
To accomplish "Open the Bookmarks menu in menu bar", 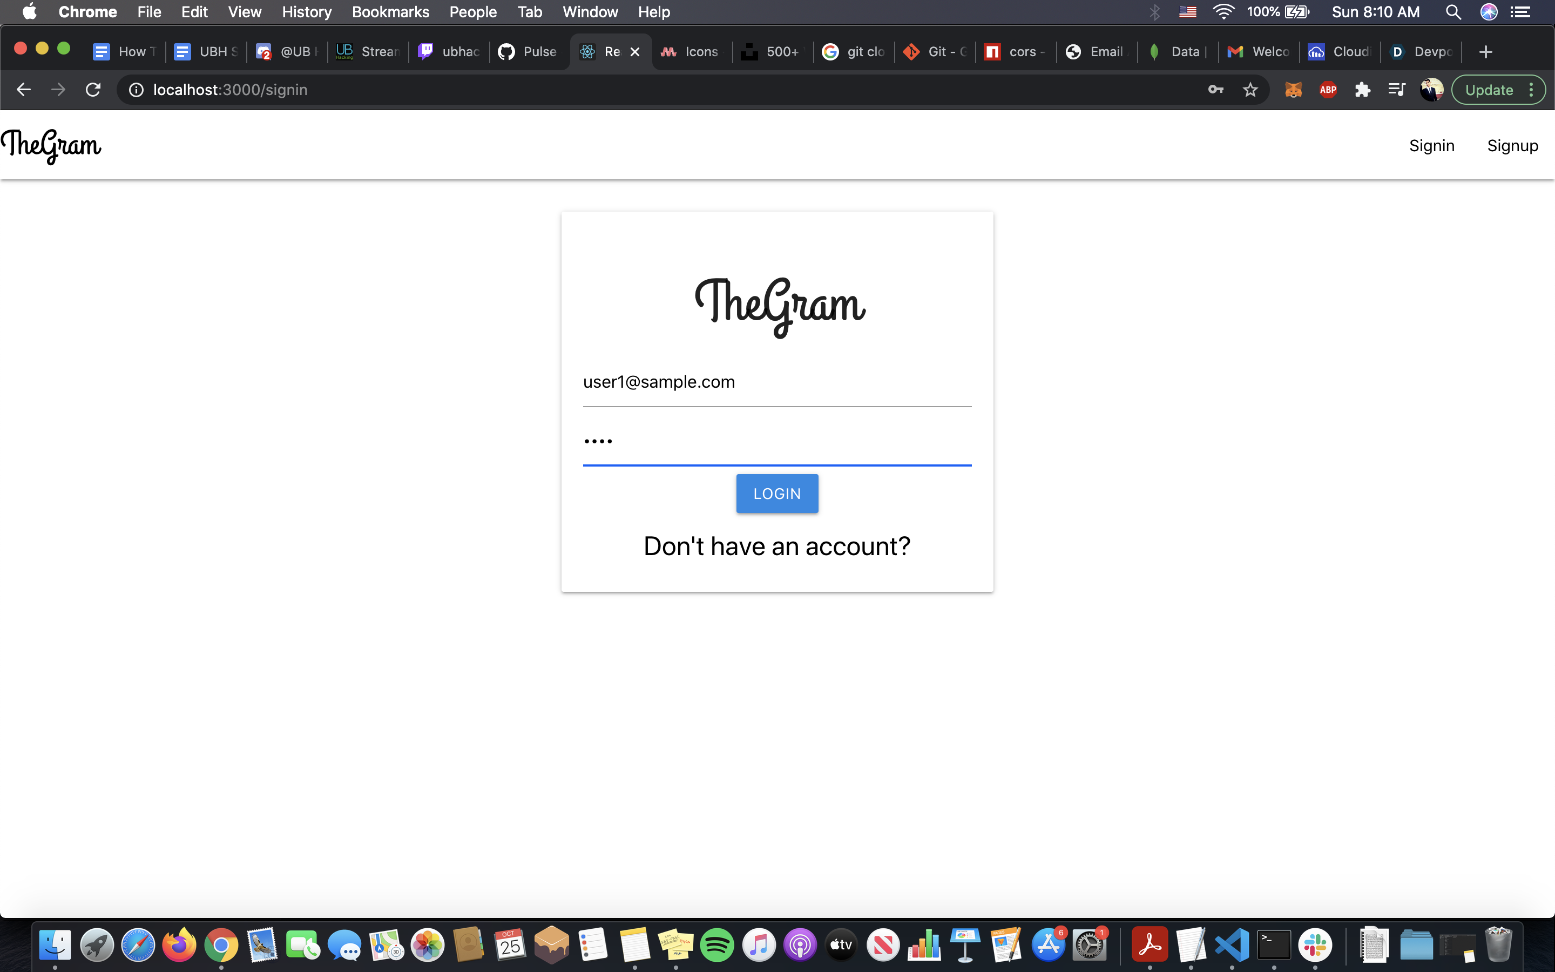I will click(390, 11).
